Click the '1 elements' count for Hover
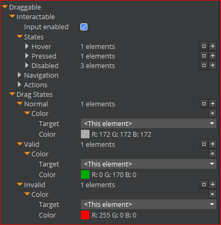The height and width of the screenshot is (225, 221). 97,47
